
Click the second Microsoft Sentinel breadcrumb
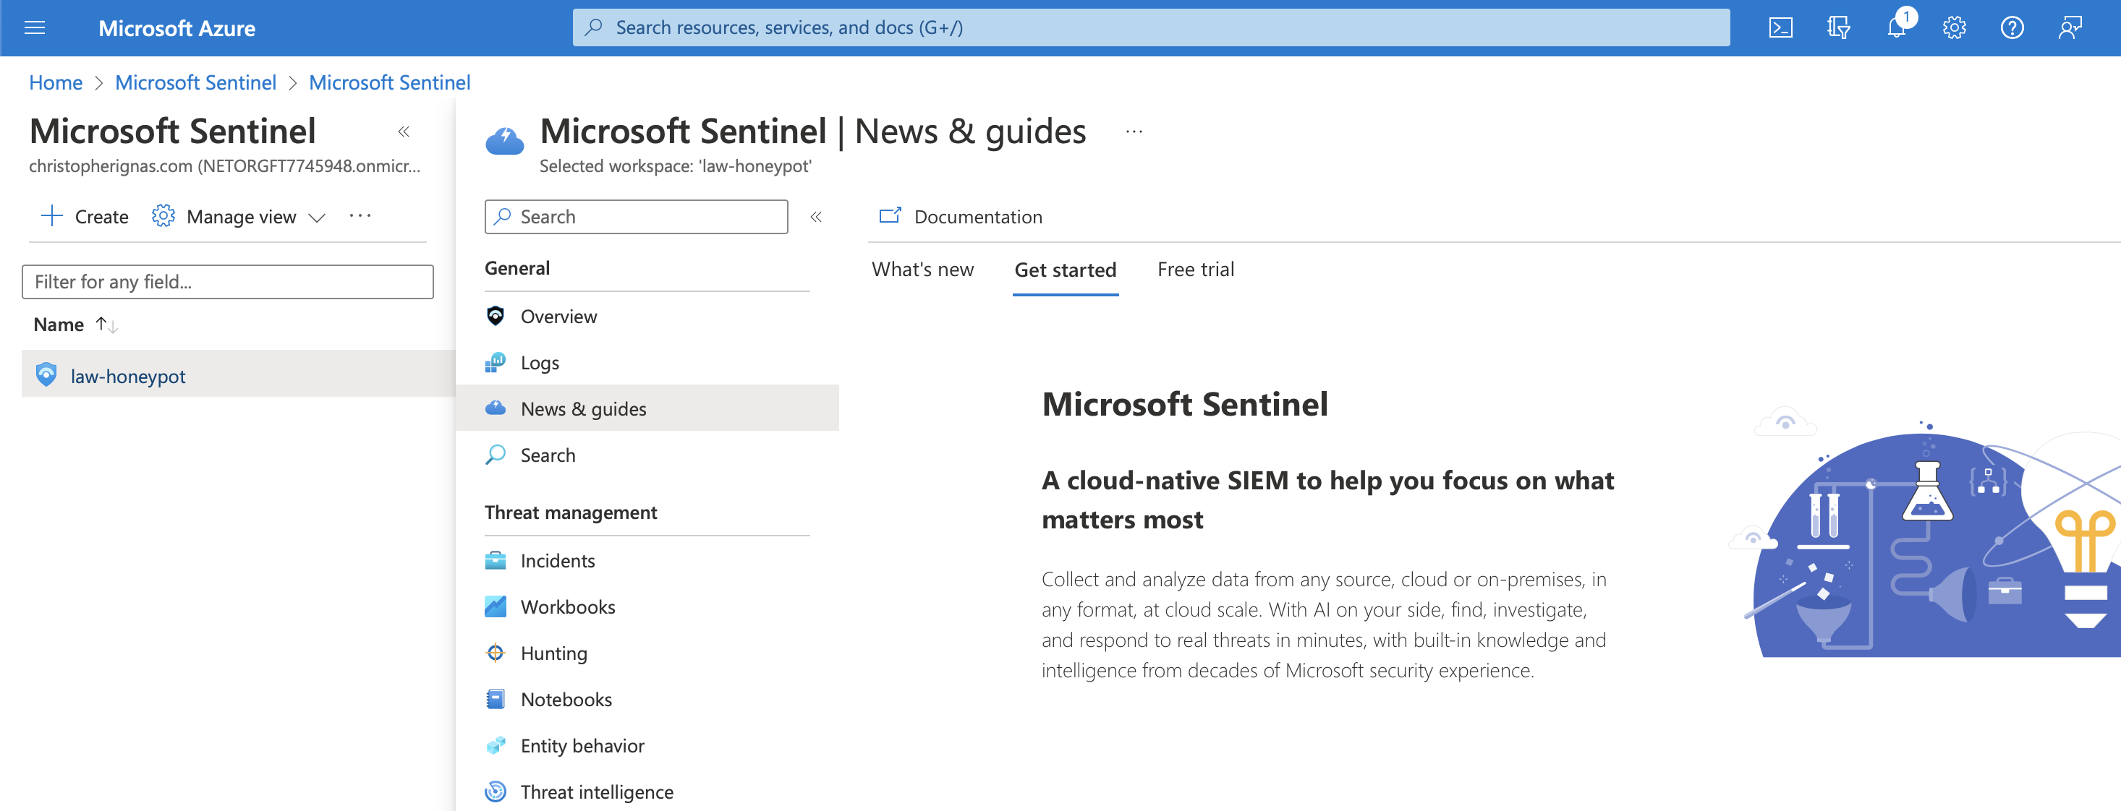389,82
